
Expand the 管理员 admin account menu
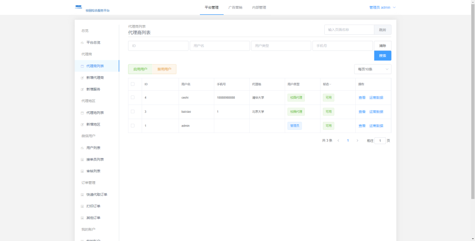click(382, 7)
